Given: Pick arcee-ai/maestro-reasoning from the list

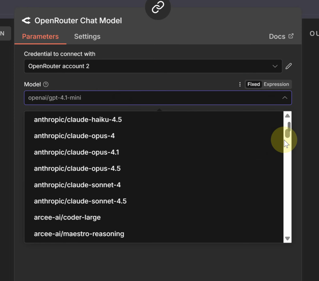Looking at the screenshot, I should [79, 234].
